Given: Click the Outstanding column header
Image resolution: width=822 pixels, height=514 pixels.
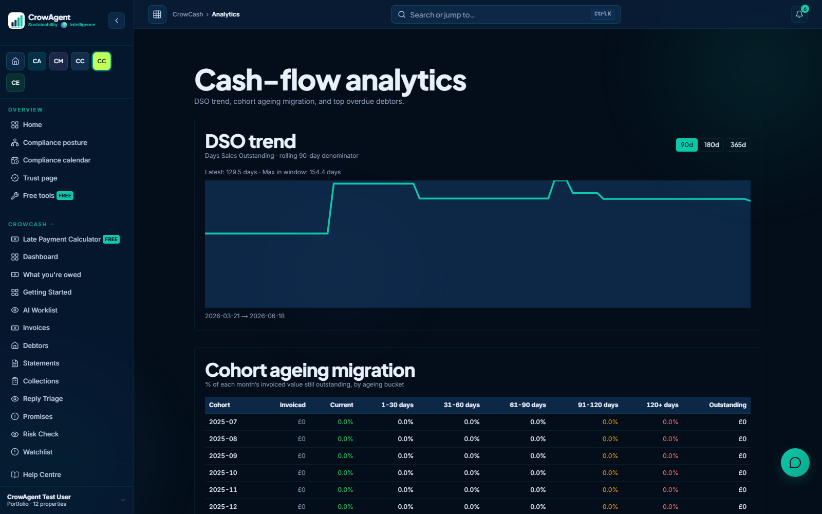Looking at the screenshot, I should click(x=727, y=405).
